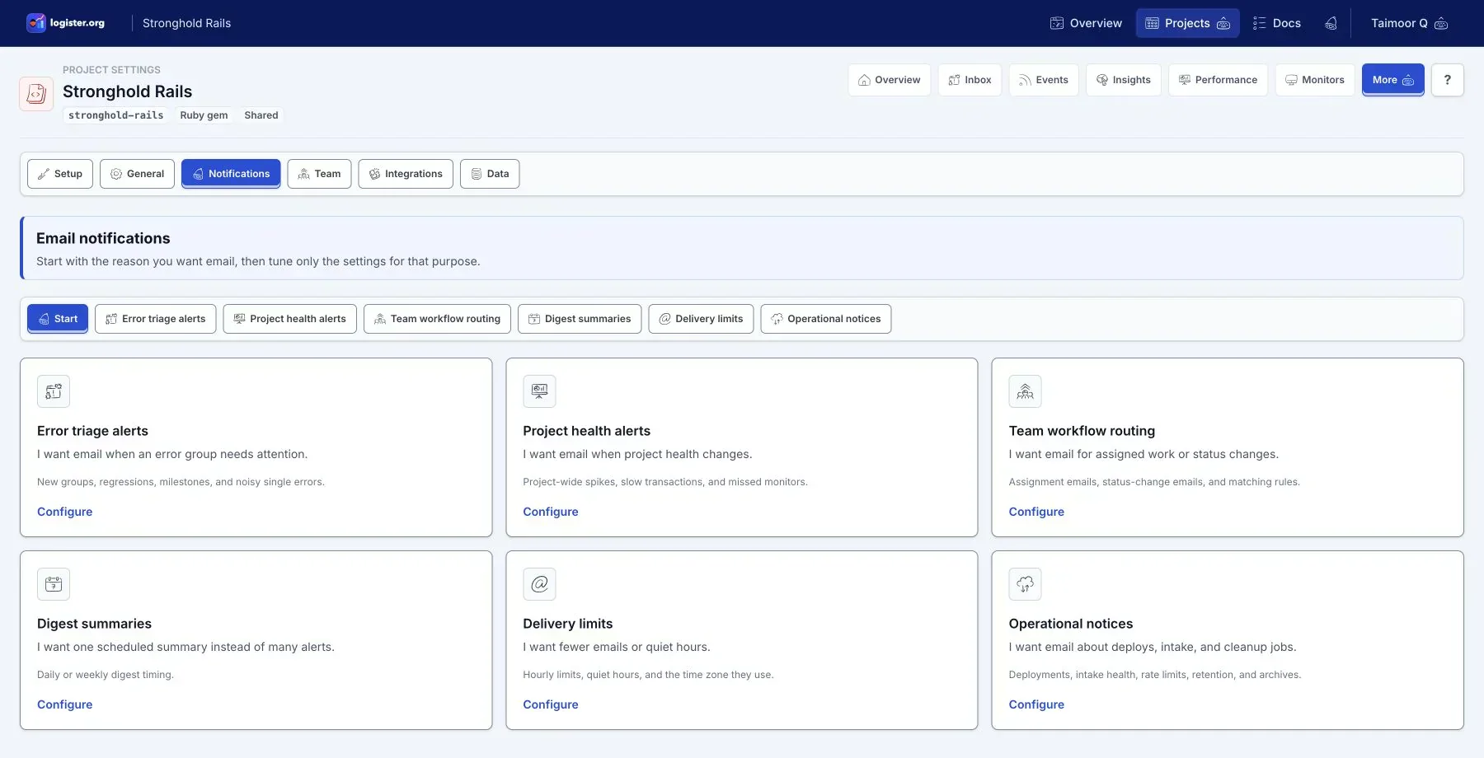Click Configure under Operational notices
Screen dimensions: 1484x758
[x=1036, y=704]
